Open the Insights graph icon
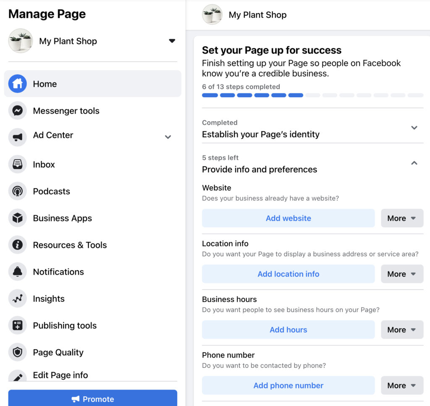The image size is (430, 406). (x=18, y=298)
